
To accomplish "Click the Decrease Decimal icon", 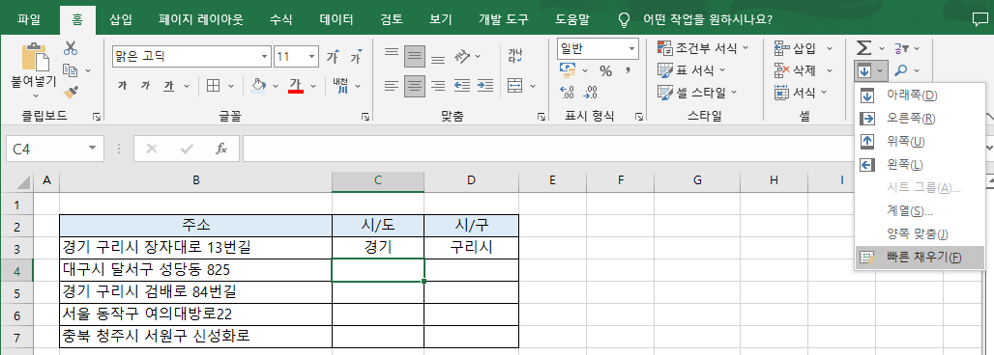I will [x=590, y=93].
